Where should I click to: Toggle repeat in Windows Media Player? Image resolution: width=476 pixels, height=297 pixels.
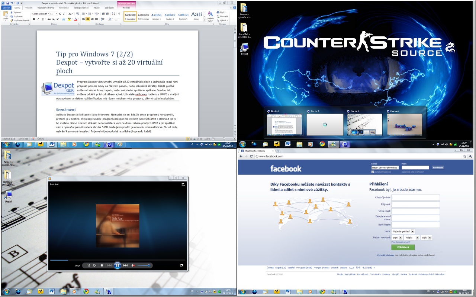(x=94, y=265)
